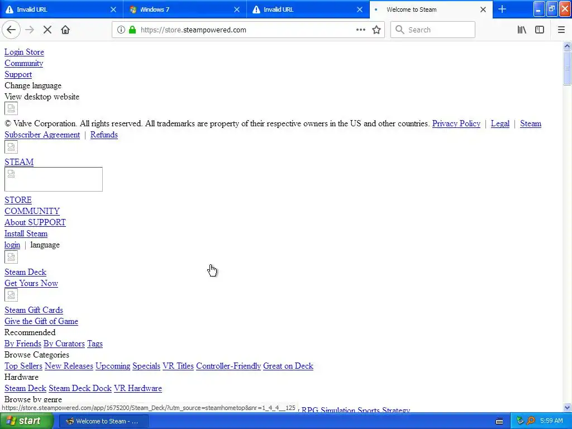Open Subscriber Agreement link
This screenshot has height=429, width=572.
[x=42, y=135]
